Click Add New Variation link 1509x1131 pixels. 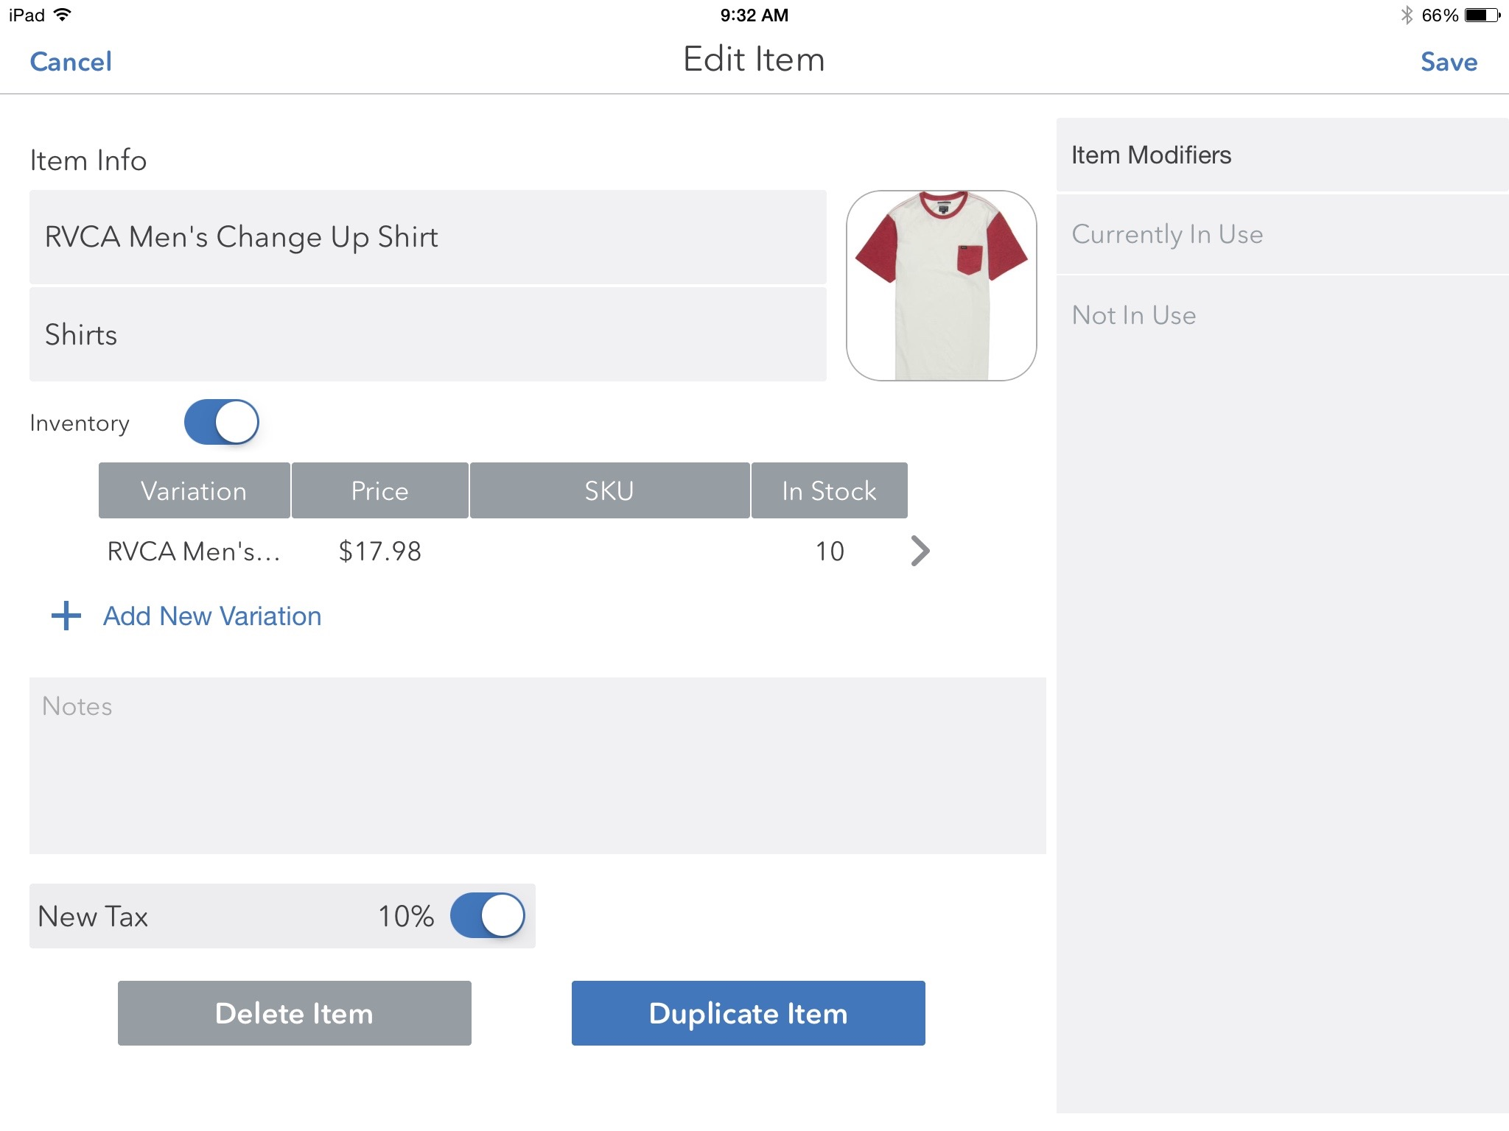coord(212,616)
